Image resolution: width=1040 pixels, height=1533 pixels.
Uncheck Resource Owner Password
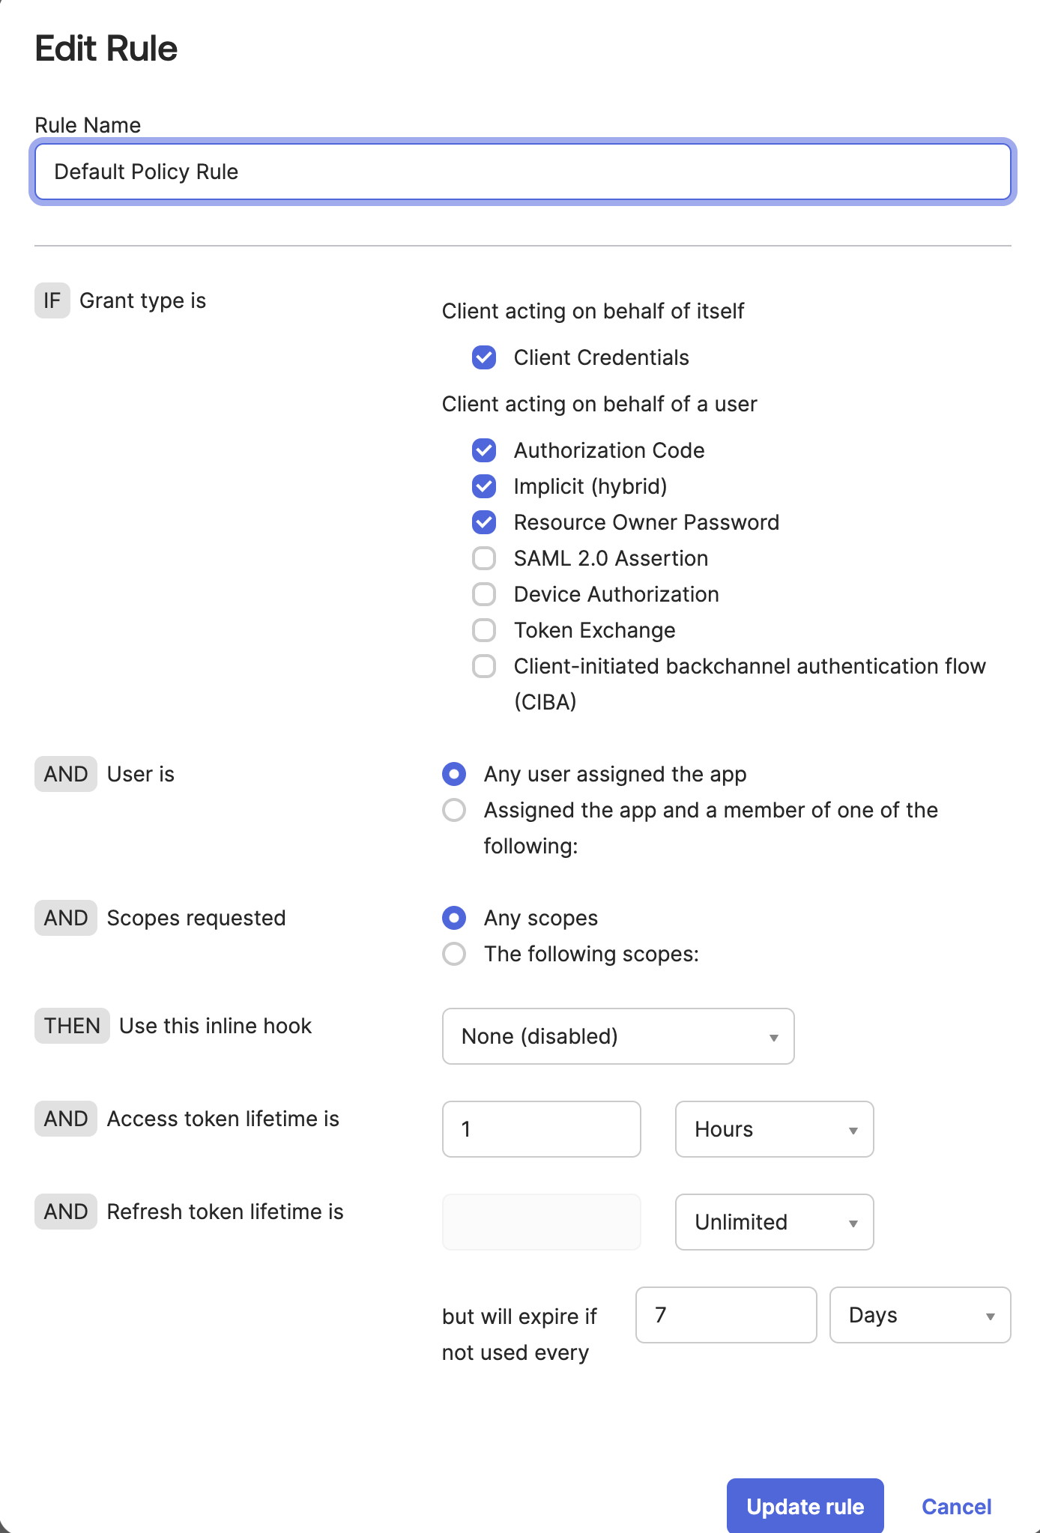(x=484, y=522)
